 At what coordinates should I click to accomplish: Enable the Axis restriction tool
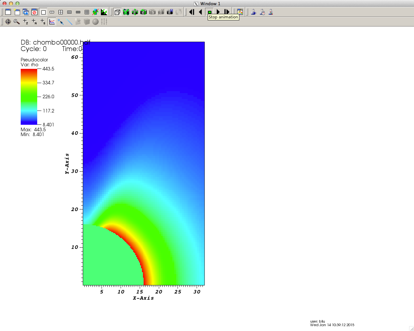coord(104,22)
